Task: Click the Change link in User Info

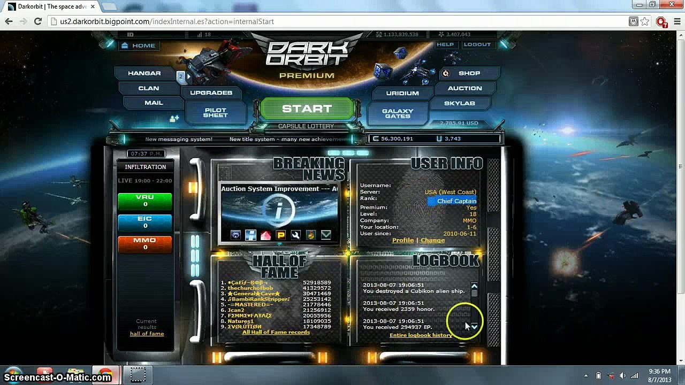Action: 432,240
